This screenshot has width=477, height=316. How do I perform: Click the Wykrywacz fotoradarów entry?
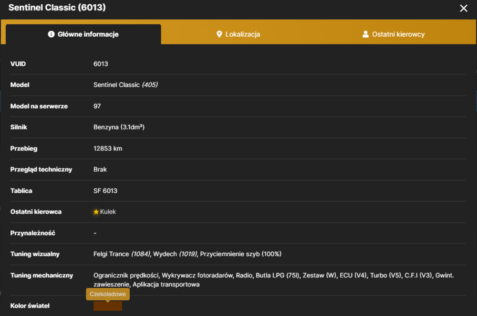pyautogui.click(x=197, y=275)
